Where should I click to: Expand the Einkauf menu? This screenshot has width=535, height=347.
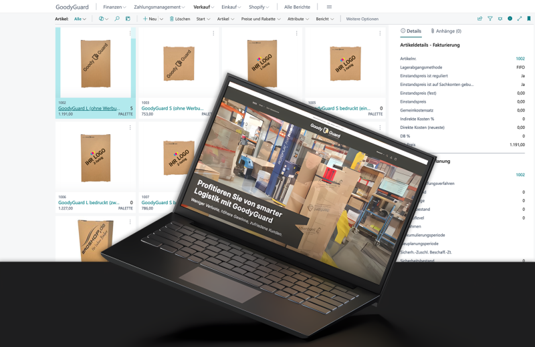[x=231, y=7]
